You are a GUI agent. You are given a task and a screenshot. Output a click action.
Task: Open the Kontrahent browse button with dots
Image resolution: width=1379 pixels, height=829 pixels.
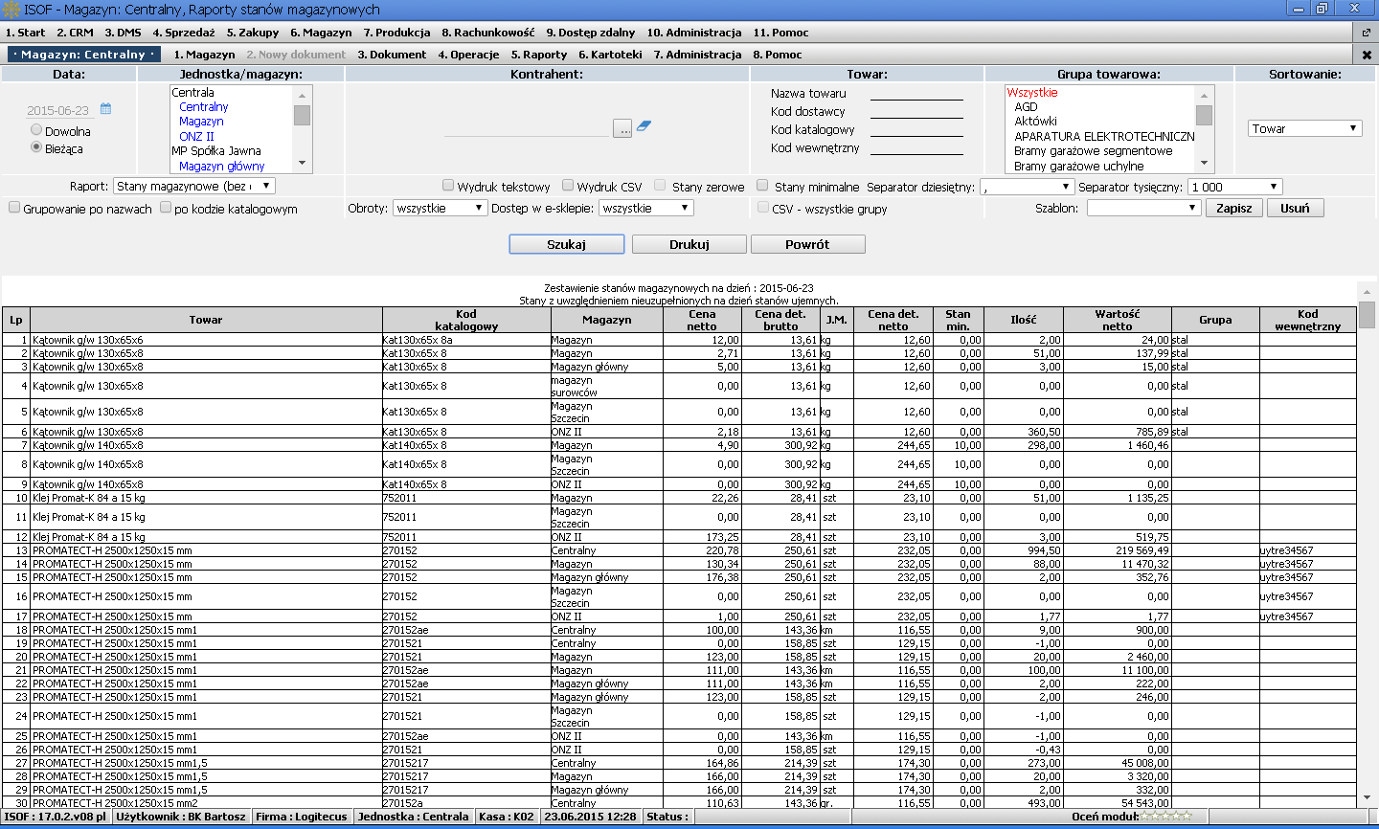622,128
